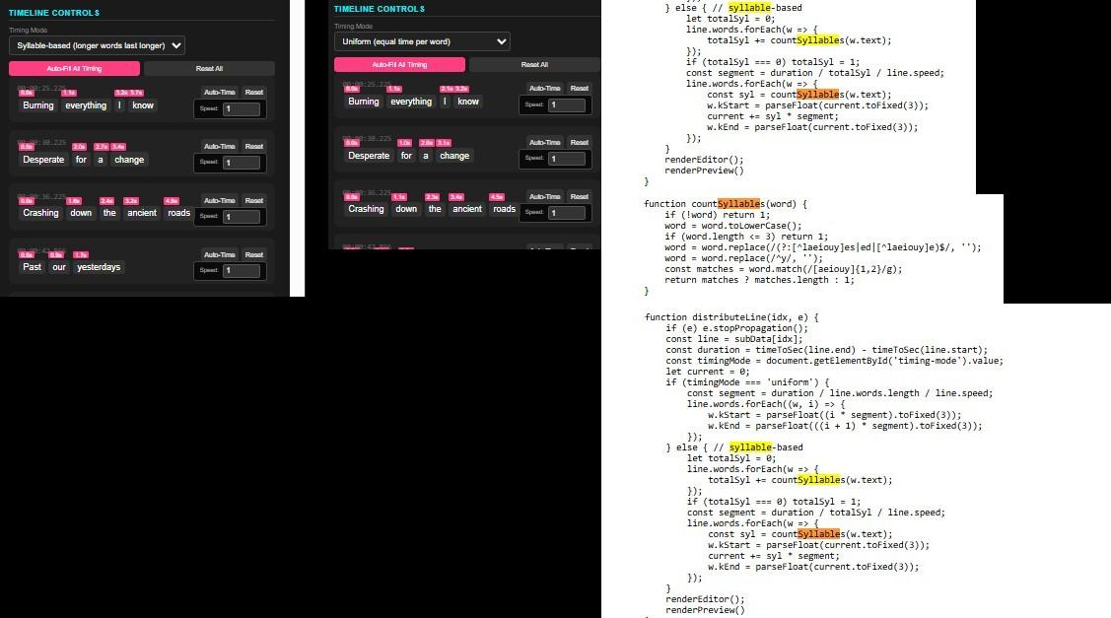Viewport: 1111px width, 618px height.
Task: Click the 4.8s timing marker above 'roads'
Action: [172, 201]
